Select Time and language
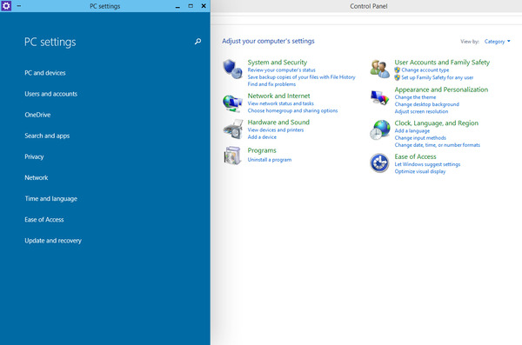Viewport: 522px width, 345px height. point(51,199)
